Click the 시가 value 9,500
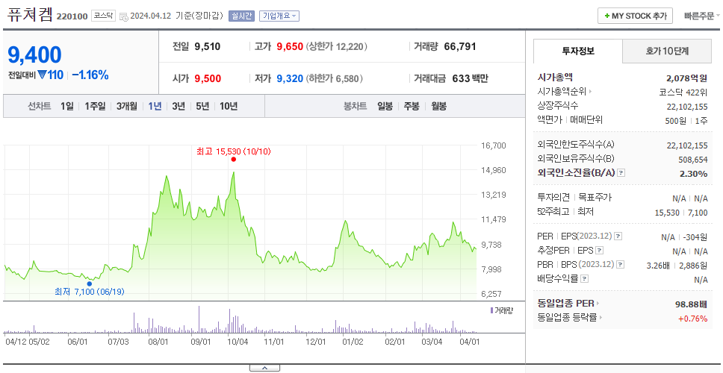Viewport: 723px width, 373px height. click(208, 79)
